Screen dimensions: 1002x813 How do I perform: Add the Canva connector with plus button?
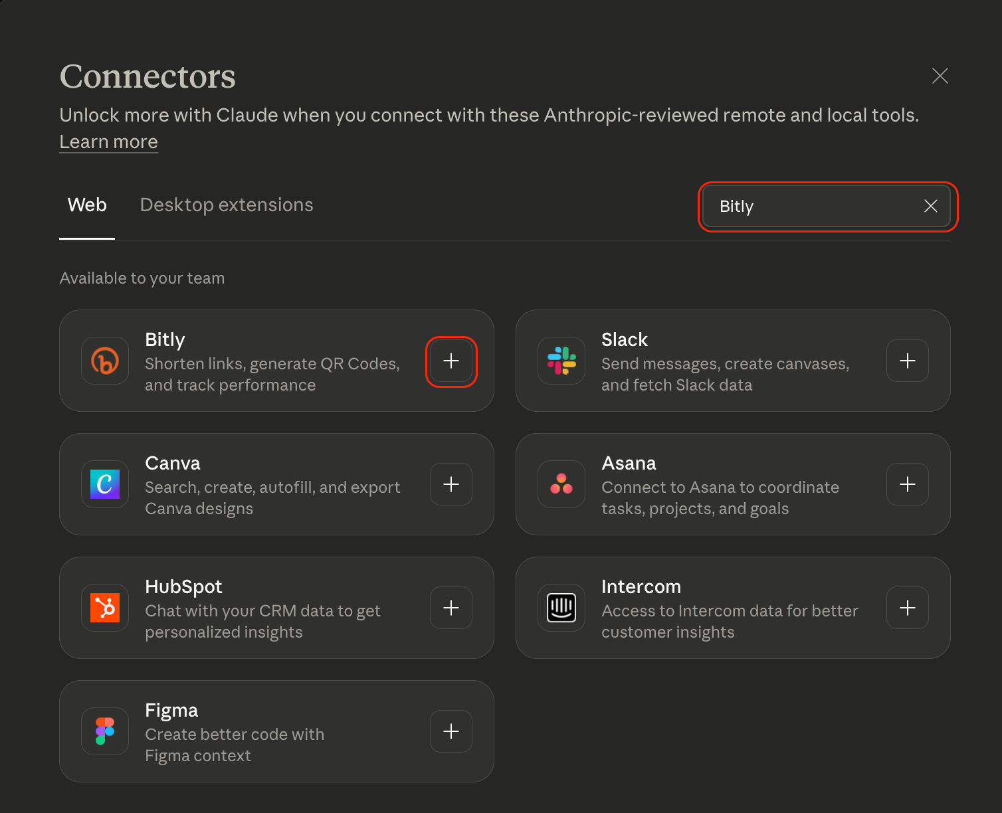tap(451, 484)
